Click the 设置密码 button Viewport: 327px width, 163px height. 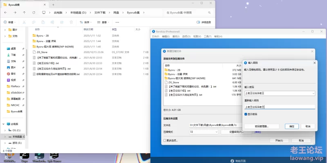pos(237,132)
